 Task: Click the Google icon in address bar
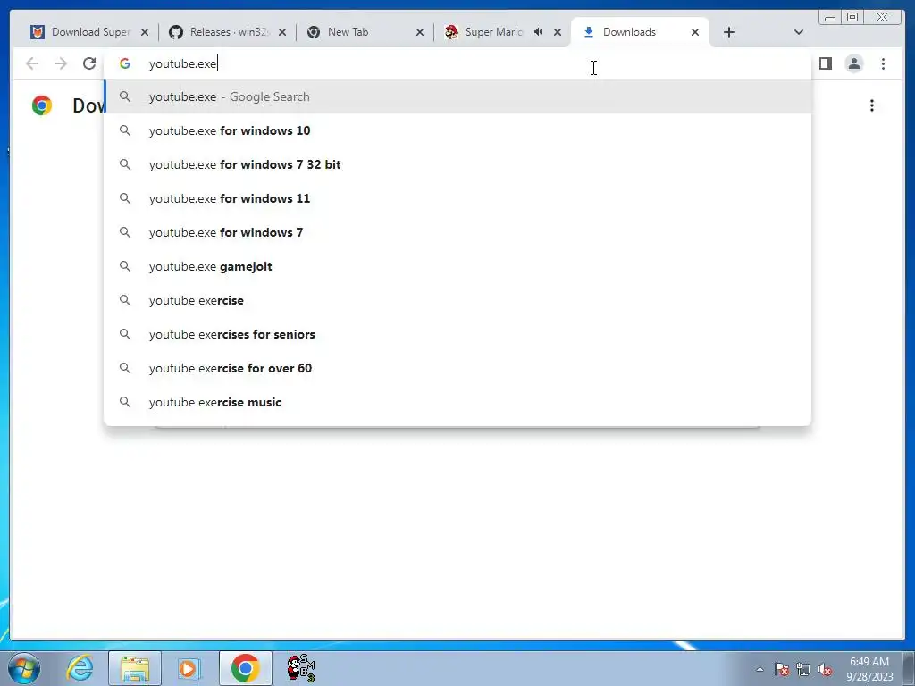pos(125,63)
